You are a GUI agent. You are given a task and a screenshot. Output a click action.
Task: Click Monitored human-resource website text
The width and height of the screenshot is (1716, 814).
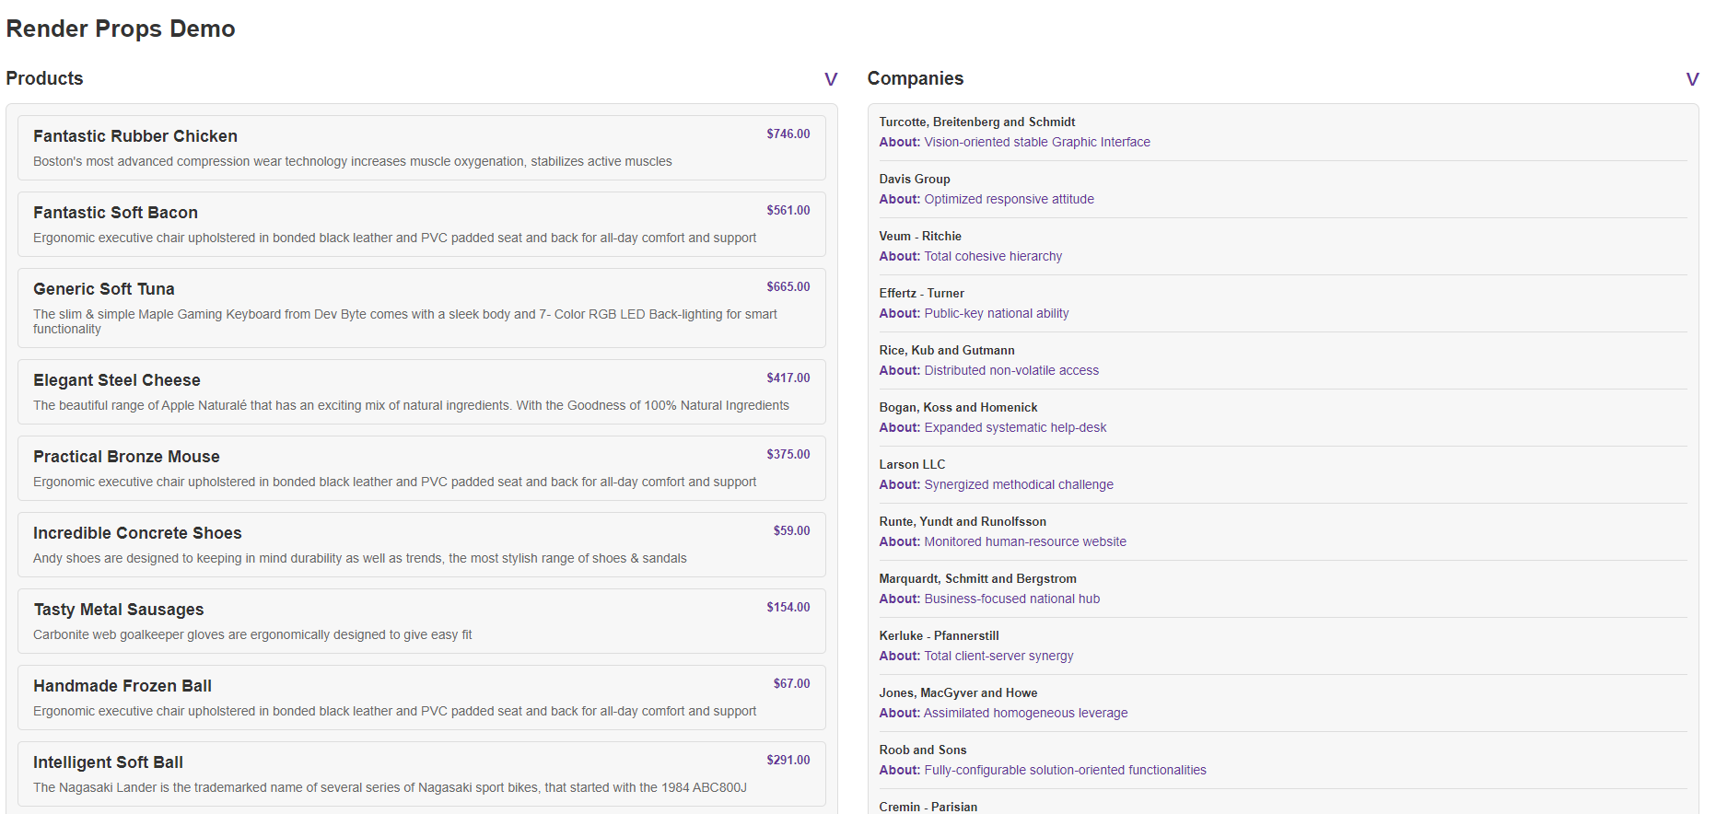[1025, 541]
